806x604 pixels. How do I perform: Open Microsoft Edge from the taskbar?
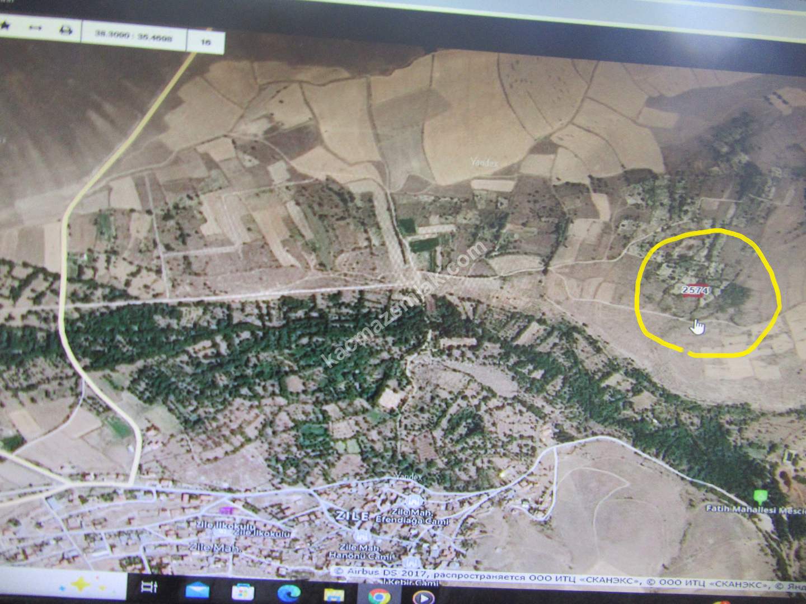click(x=288, y=593)
